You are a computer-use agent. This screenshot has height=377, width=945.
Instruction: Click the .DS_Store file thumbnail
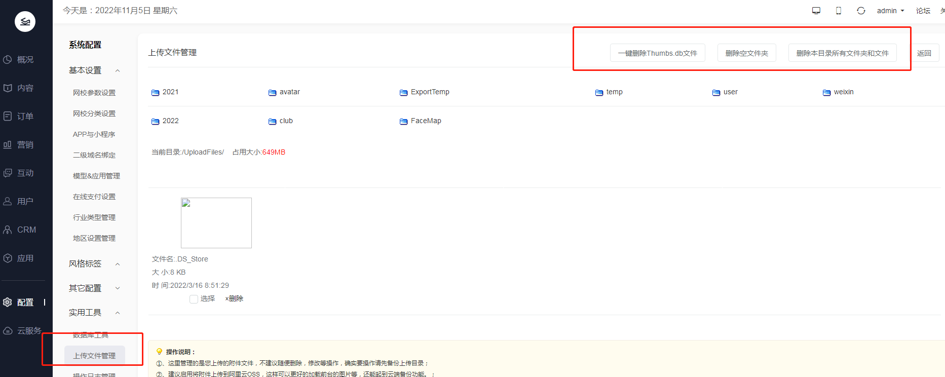coord(216,223)
